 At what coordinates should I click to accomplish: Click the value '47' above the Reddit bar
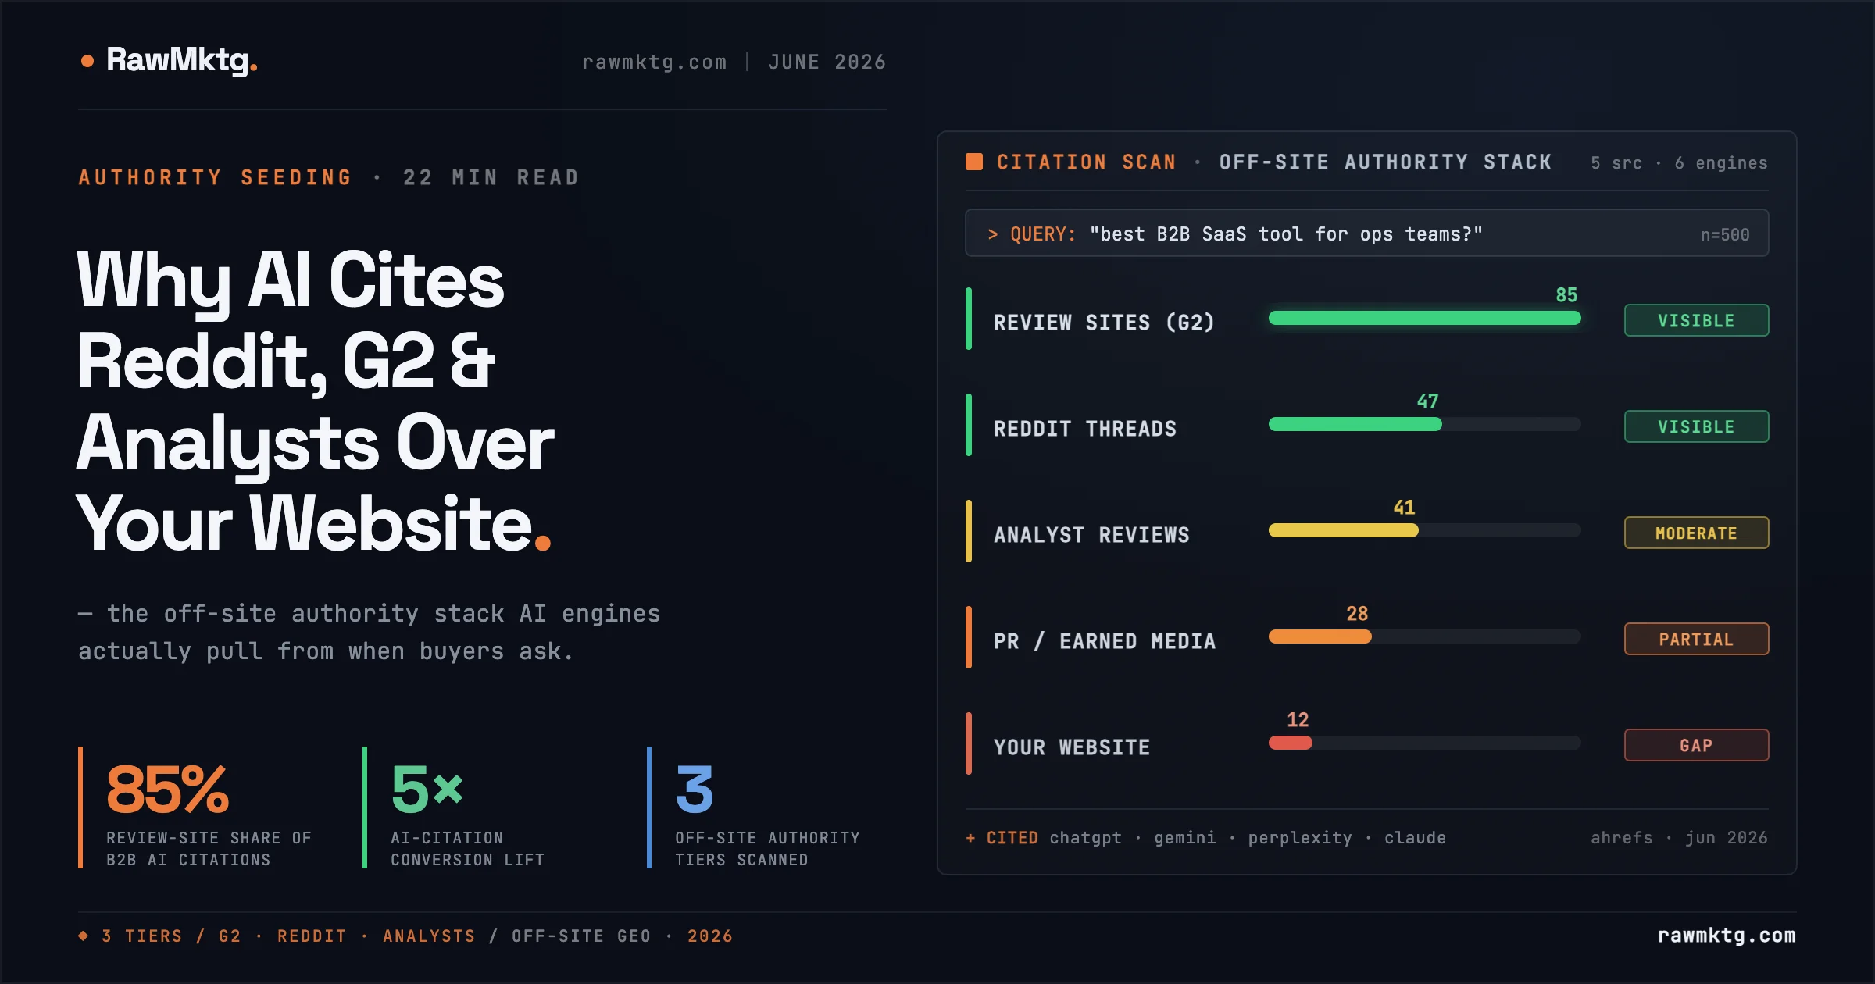pos(1427,401)
